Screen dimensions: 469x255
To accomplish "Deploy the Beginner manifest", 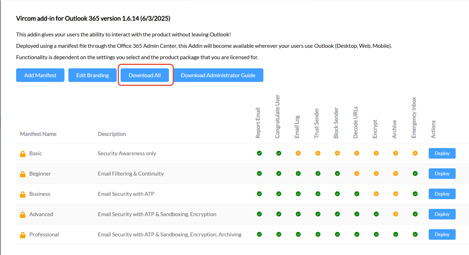I will click(x=442, y=174).
